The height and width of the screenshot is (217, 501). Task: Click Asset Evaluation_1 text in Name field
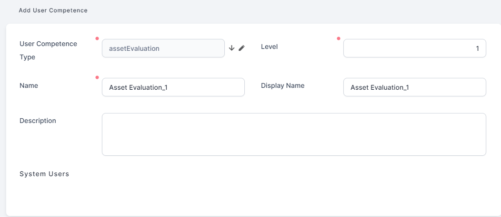tap(138, 87)
